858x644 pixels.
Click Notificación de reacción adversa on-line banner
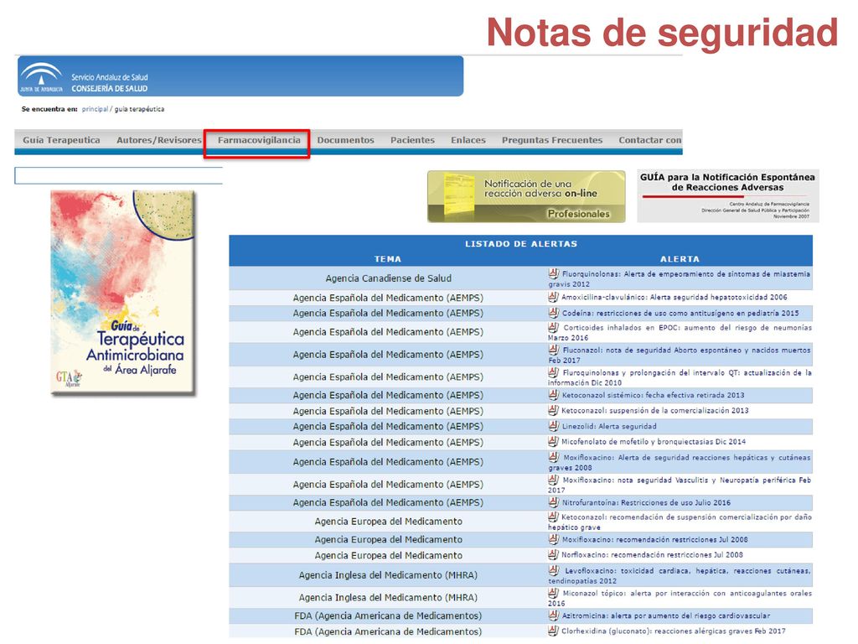[526, 196]
